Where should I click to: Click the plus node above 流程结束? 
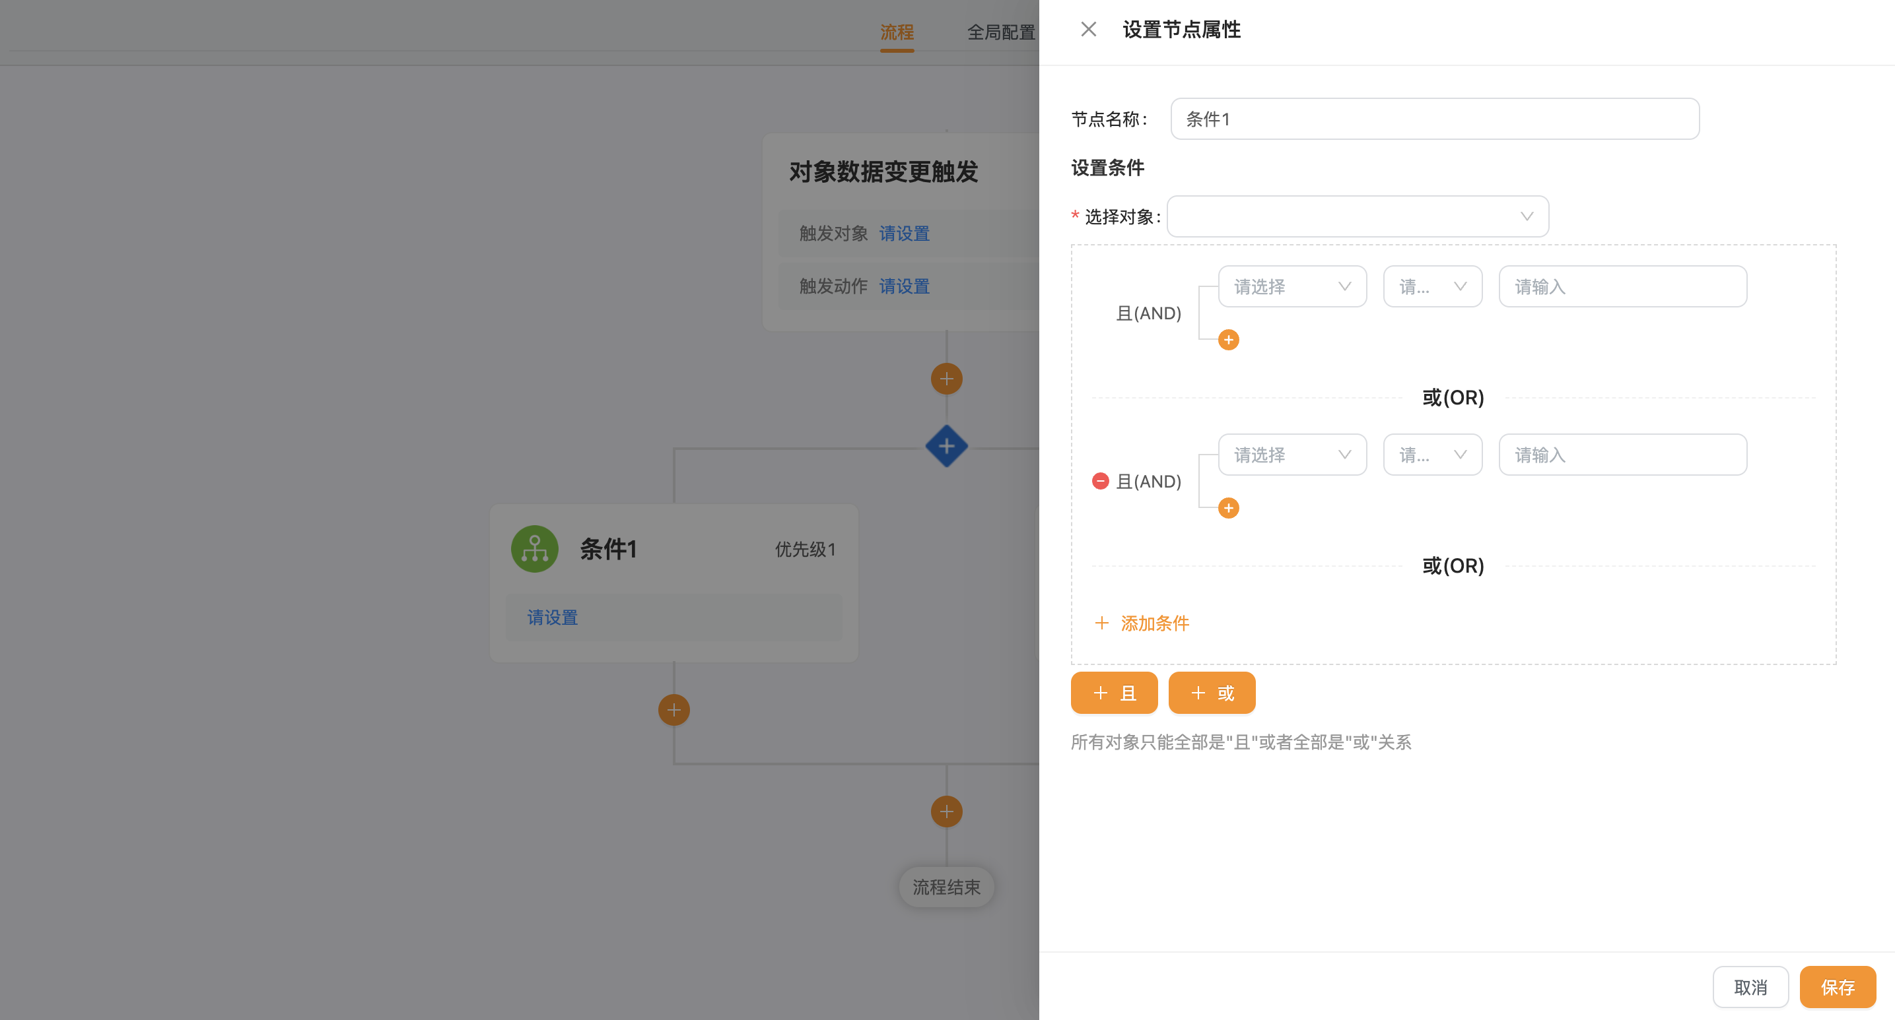[x=947, y=812]
